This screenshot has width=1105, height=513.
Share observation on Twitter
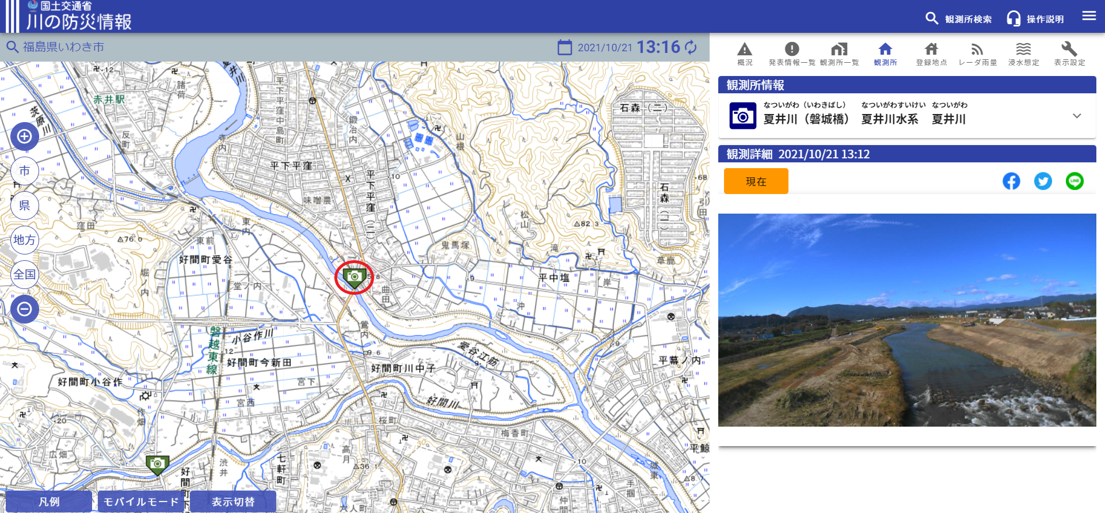click(1043, 181)
